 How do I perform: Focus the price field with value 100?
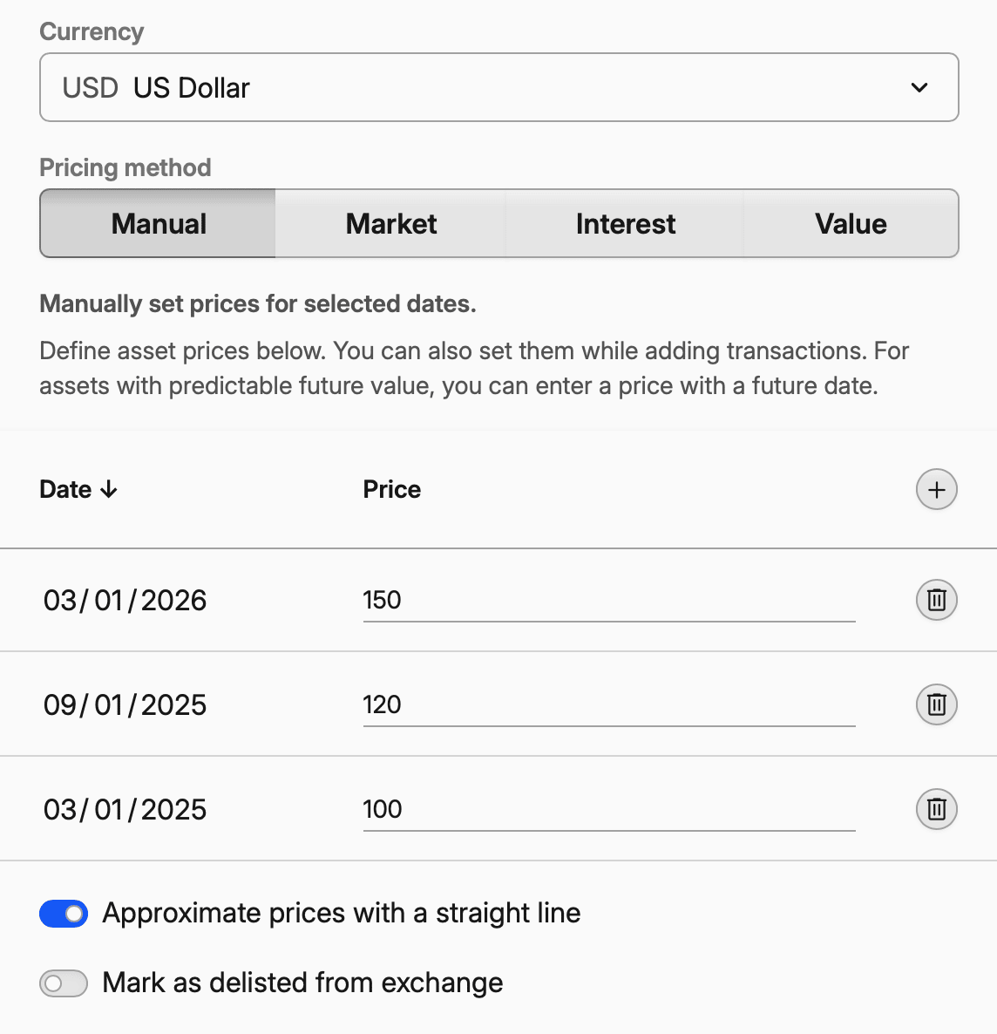pos(608,809)
